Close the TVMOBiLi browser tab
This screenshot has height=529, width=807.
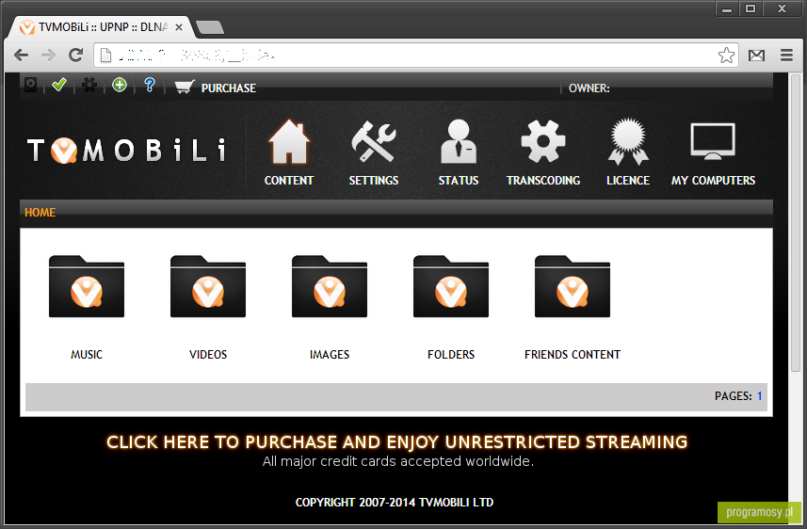pos(179,27)
